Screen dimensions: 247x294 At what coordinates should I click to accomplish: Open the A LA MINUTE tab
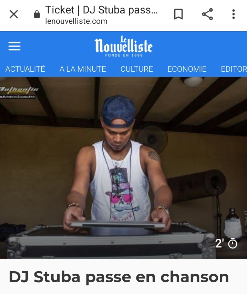tap(83, 69)
